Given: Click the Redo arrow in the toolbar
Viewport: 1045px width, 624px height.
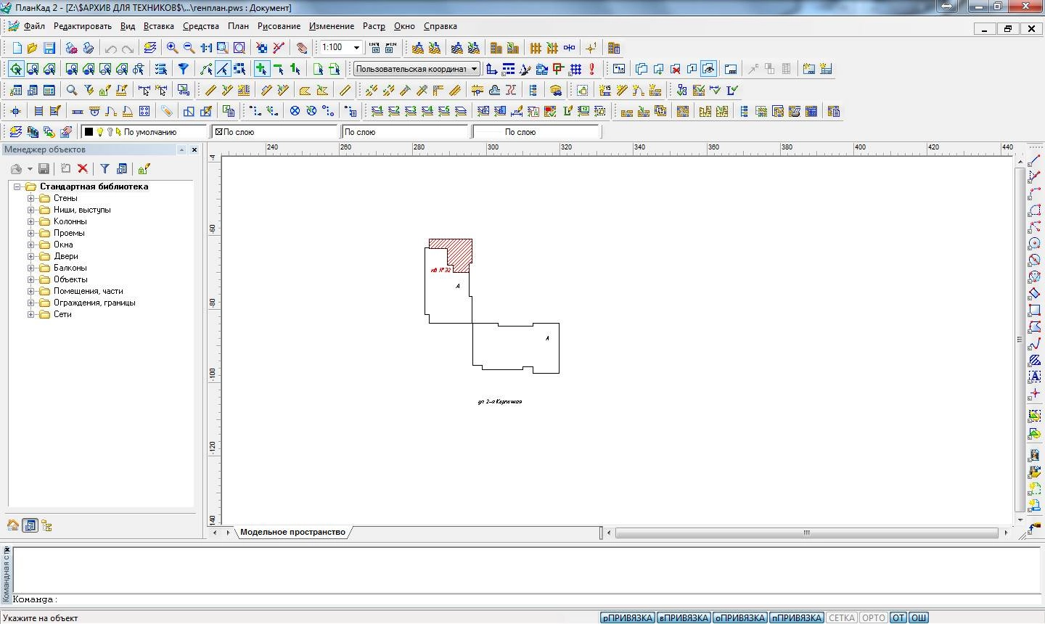Looking at the screenshot, I should pyautogui.click(x=128, y=49).
